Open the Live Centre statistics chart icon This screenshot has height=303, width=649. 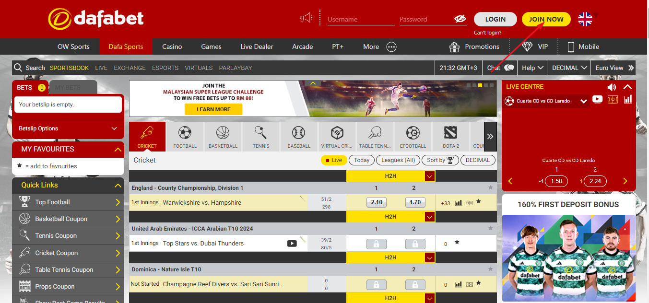pyautogui.click(x=628, y=99)
